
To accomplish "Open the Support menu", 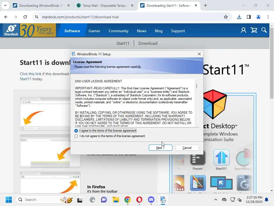I will (x=178, y=31).
